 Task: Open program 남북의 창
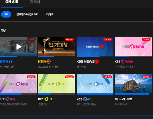pyautogui.click(x=81, y=67)
